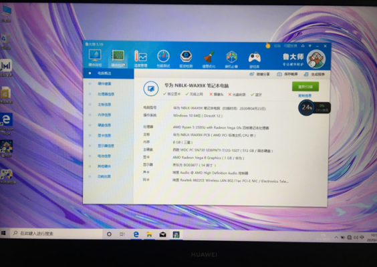Viewport: 377px width, 267px height.
Task: Click 华为 NBLK-WAX9X 笔记本电脑 heading
Action: pos(197,85)
